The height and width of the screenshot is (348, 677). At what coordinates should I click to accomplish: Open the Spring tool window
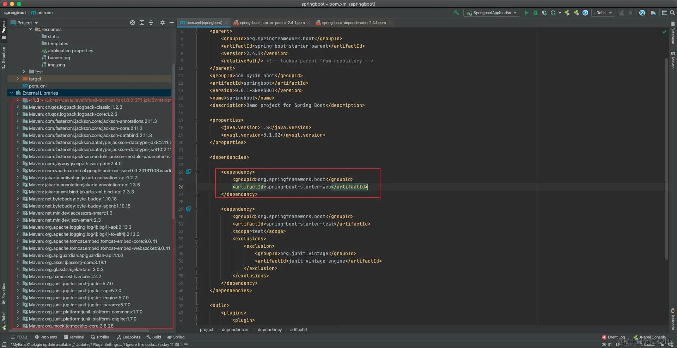[176, 337]
